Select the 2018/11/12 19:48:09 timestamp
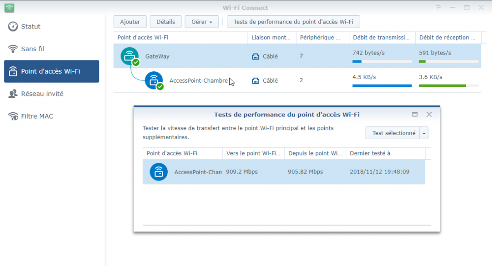The height and width of the screenshot is (267, 492). 379,172
